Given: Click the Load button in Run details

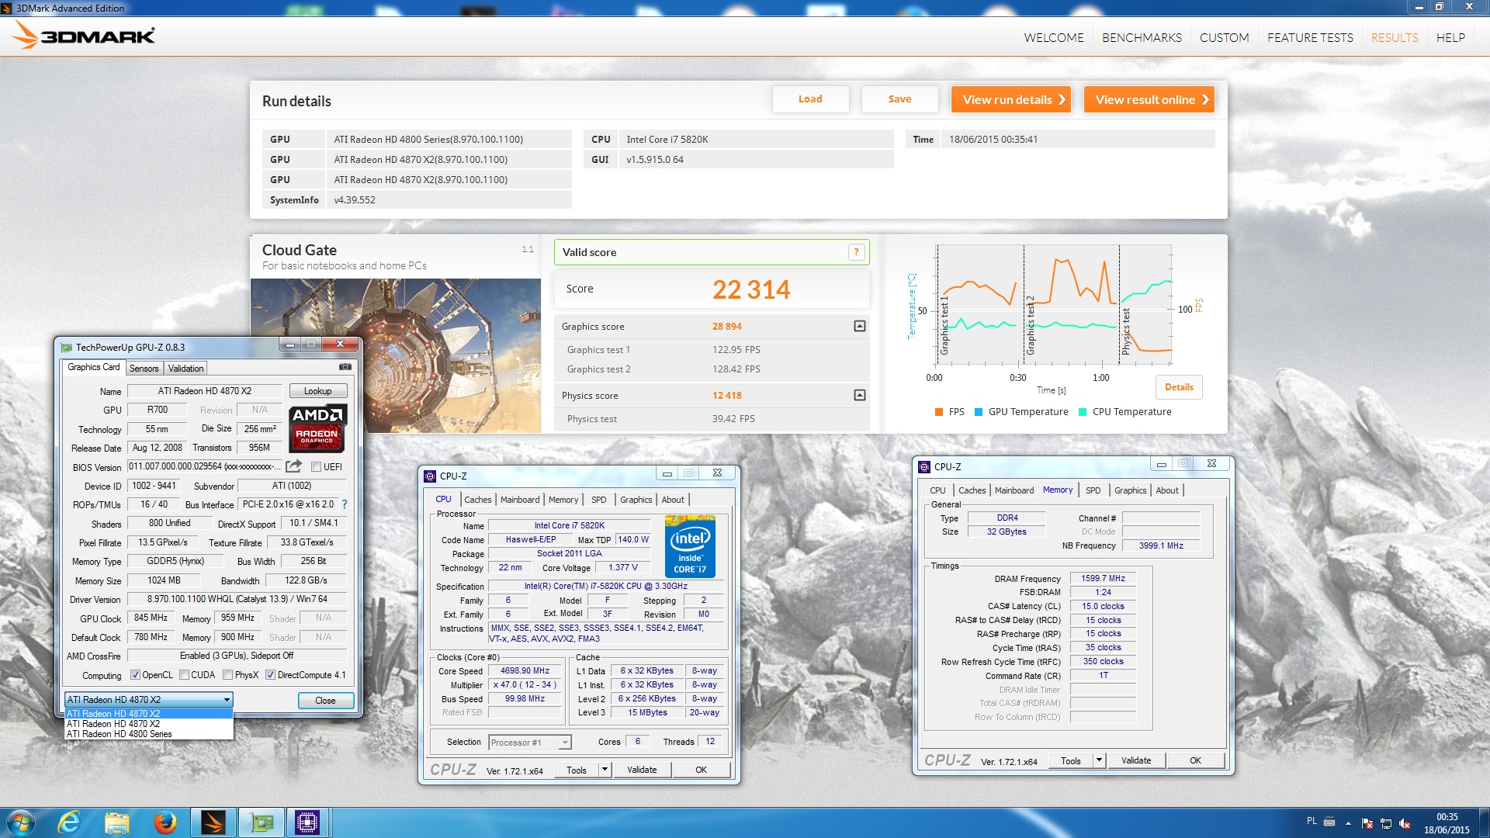Looking at the screenshot, I should pos(810,99).
